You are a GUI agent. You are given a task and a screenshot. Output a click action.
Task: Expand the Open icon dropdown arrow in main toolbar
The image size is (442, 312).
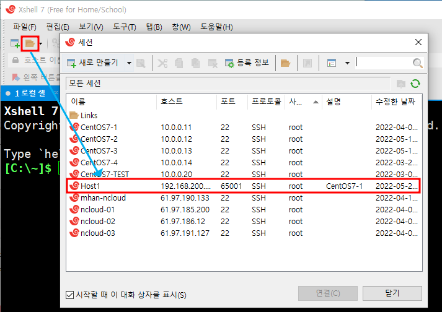[41, 44]
